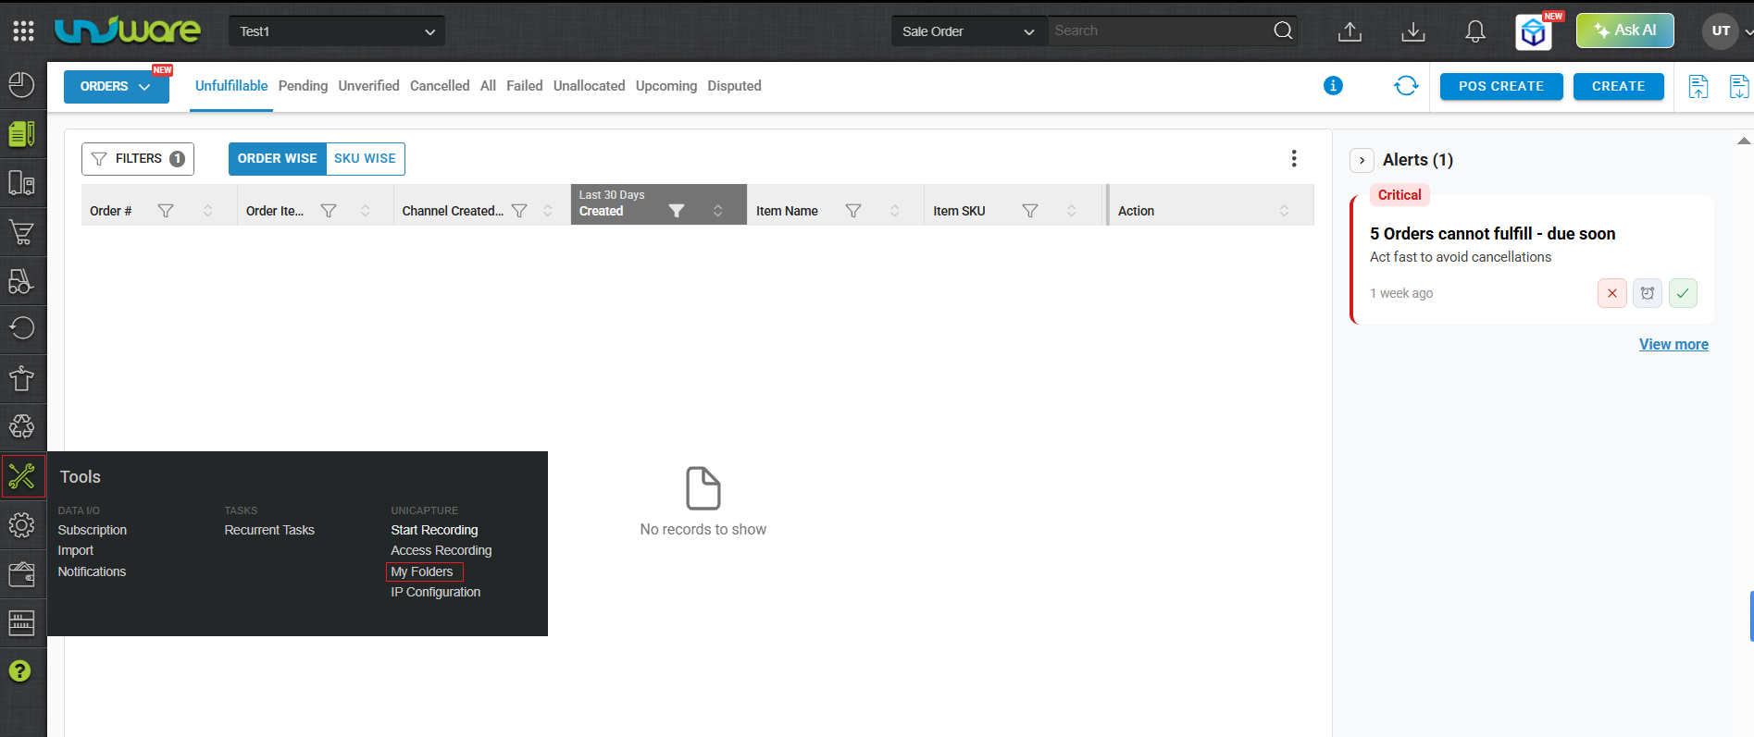Viewport: 1754px width, 737px height.
Task: Open the UT user profile menu
Action: click(1721, 31)
